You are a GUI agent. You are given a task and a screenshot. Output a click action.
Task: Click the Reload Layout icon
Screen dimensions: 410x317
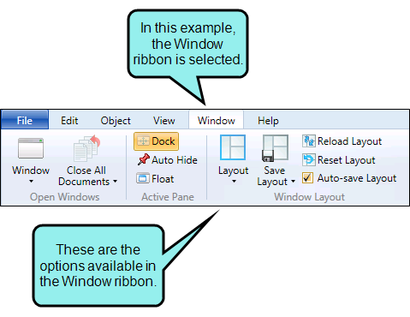308,141
